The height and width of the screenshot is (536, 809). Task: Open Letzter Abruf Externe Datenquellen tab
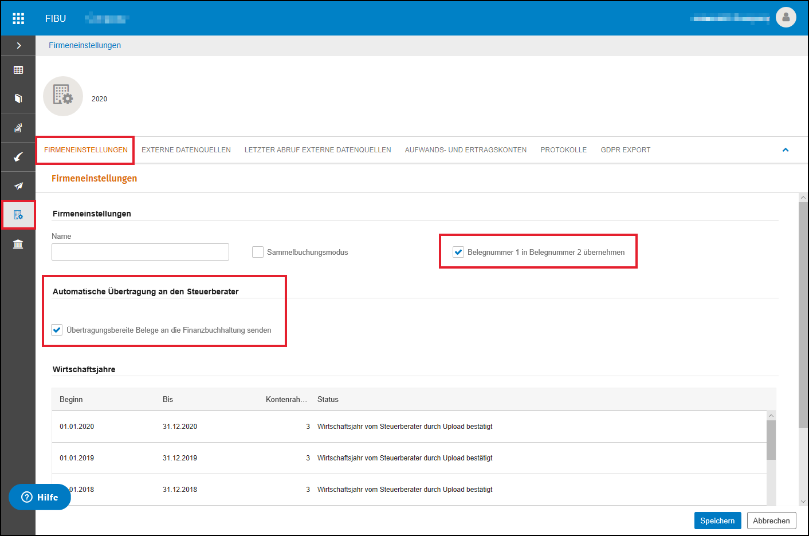click(x=318, y=150)
